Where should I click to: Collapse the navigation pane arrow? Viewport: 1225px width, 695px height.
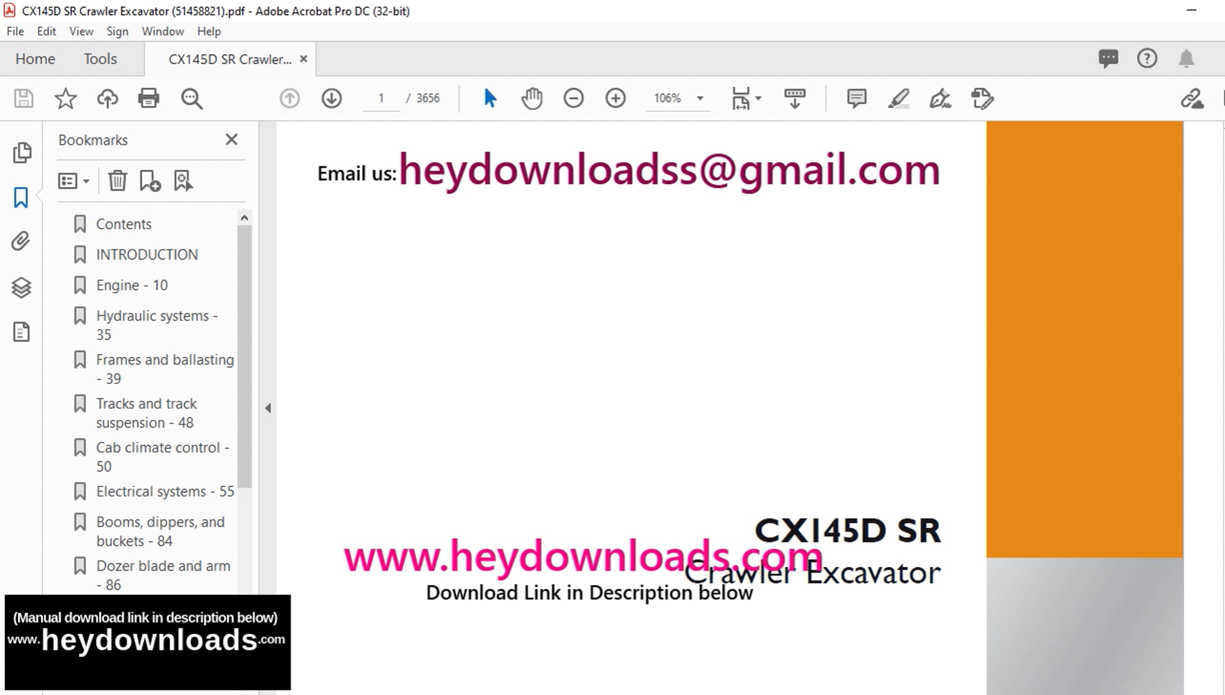268,408
